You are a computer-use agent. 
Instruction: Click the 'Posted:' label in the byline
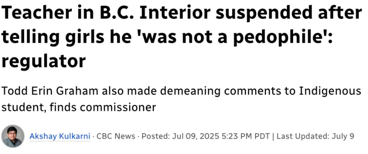tap(155, 136)
